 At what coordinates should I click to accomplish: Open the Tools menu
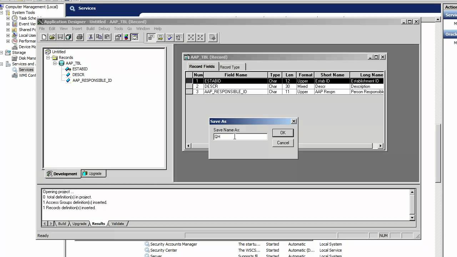point(119,29)
